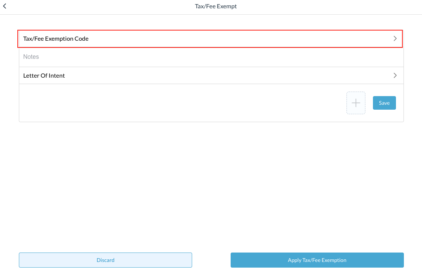Click the Tax/Fee Exempt page title
Screen dimensions: 422x271
pyautogui.click(x=216, y=6)
